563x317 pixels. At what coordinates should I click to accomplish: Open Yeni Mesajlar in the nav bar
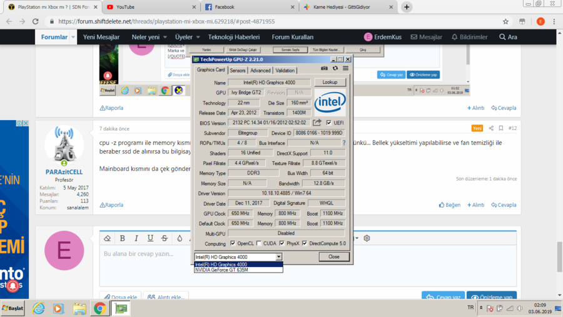point(101,37)
